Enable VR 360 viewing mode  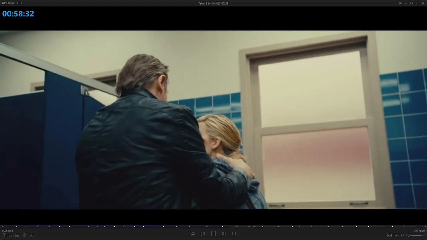tap(18, 235)
